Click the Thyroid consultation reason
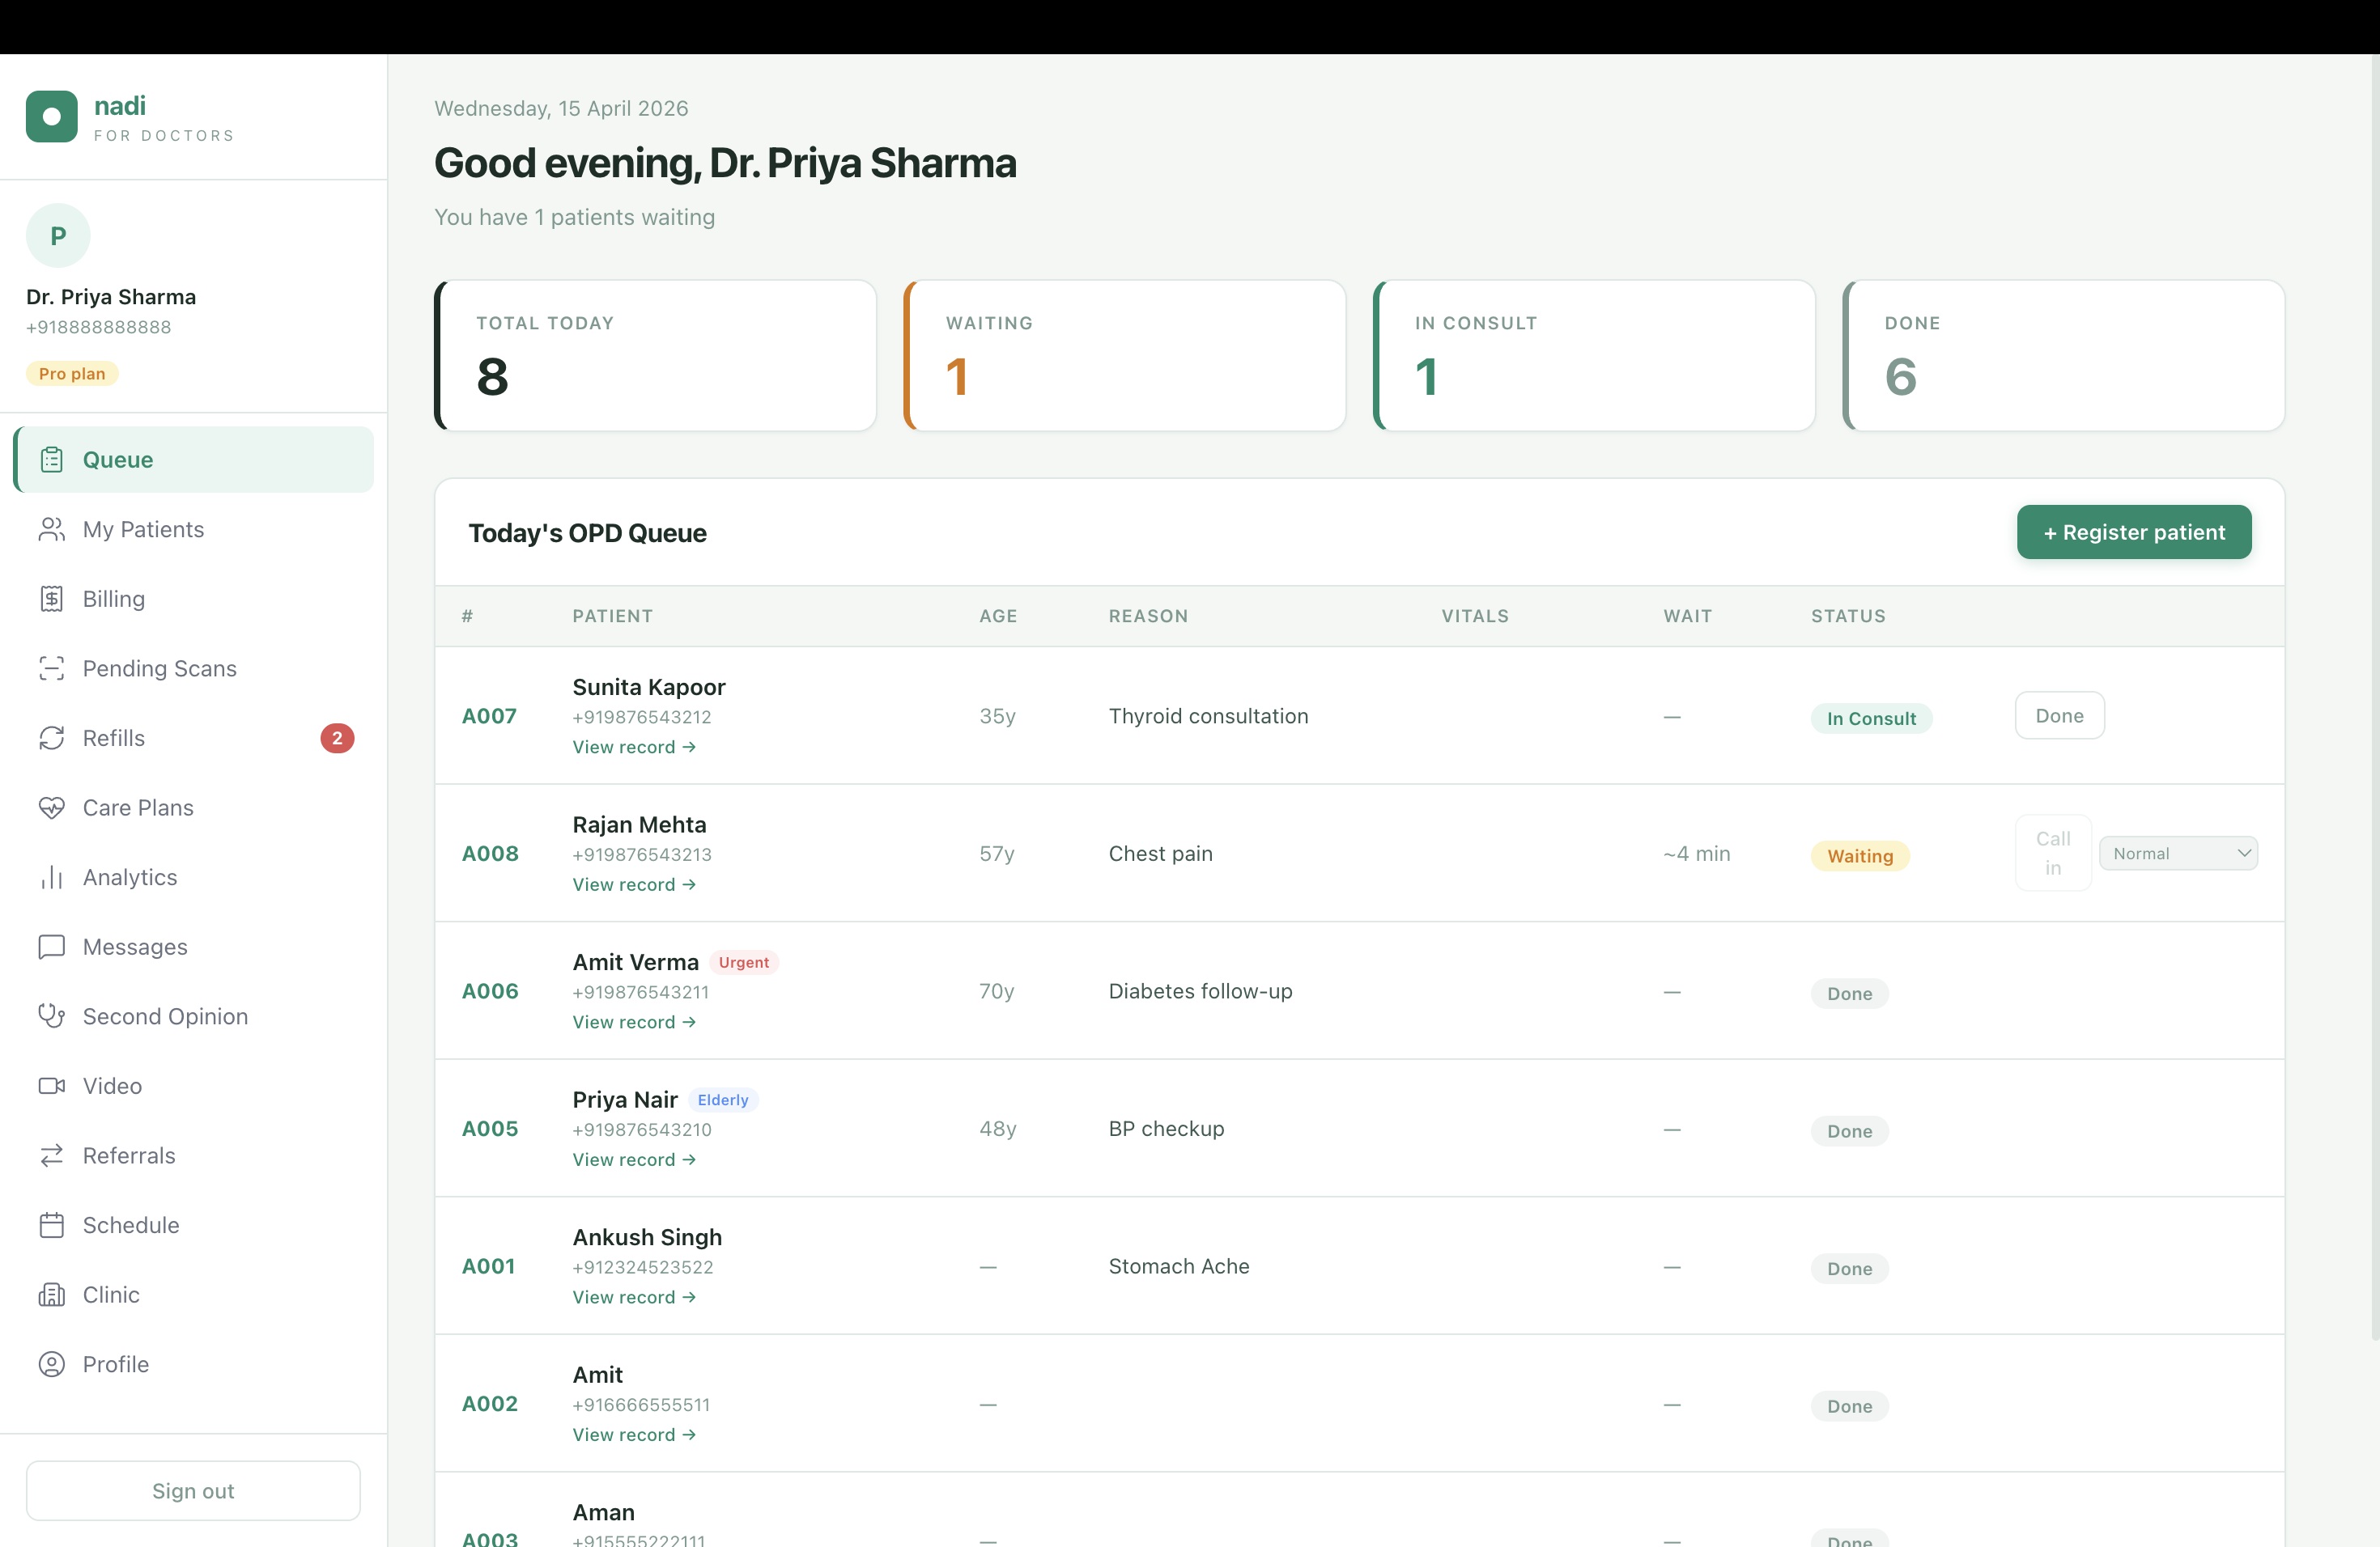 click(x=1208, y=717)
